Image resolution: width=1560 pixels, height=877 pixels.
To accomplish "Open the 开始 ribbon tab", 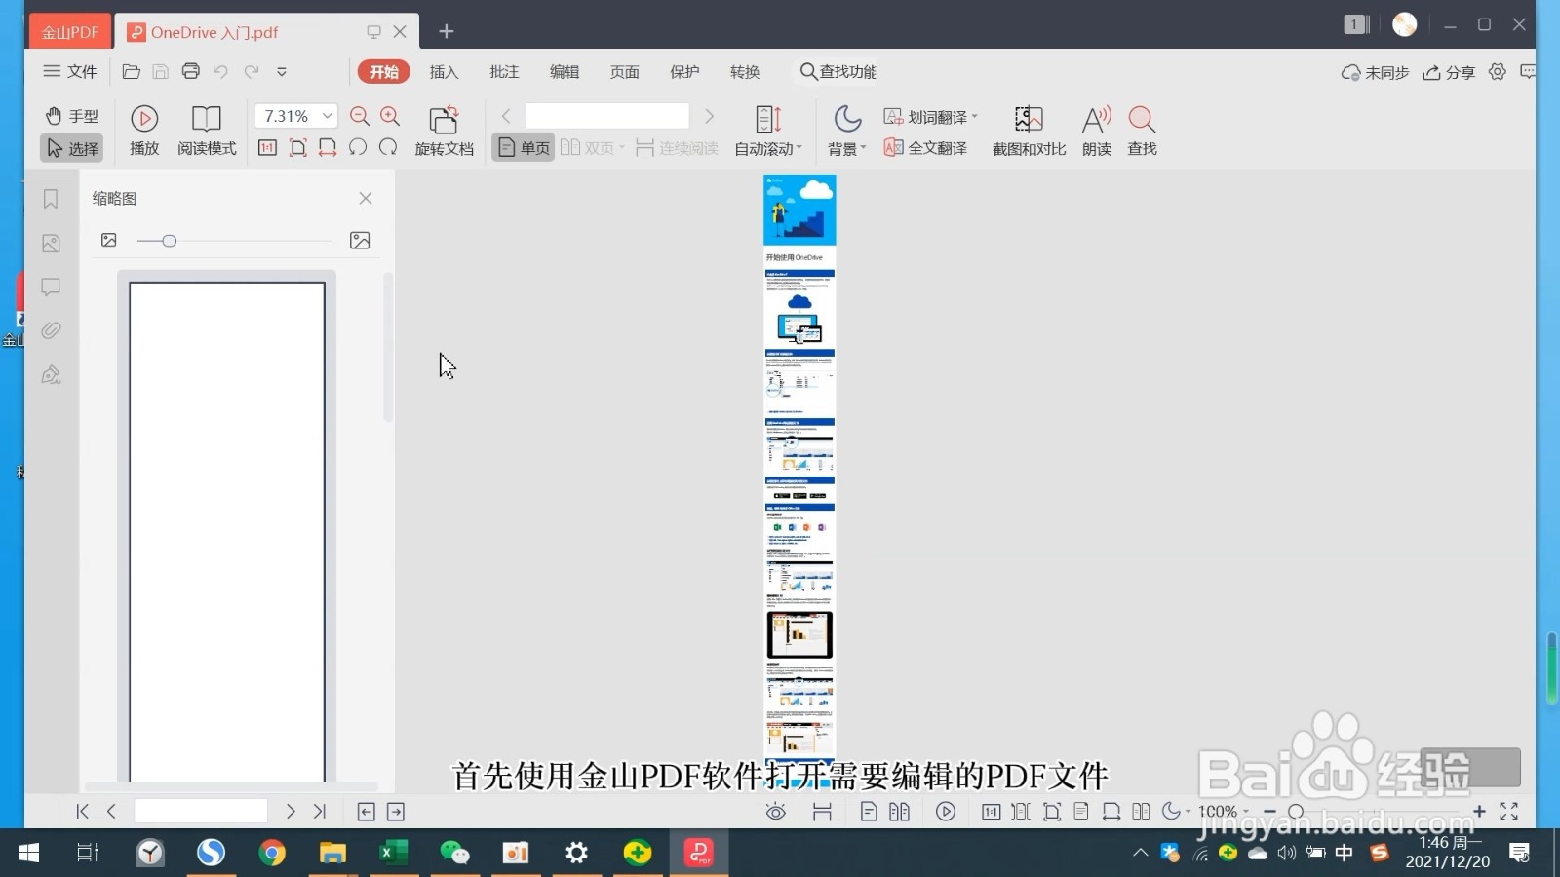I will (x=384, y=71).
